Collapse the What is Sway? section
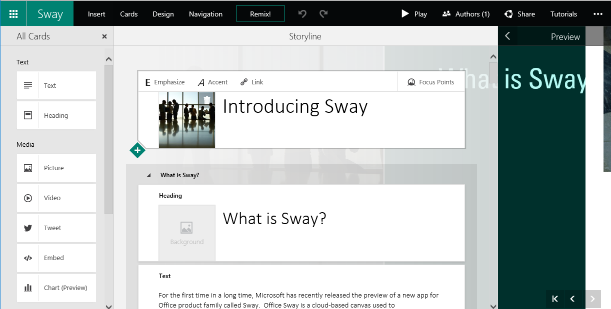This screenshot has width=611, height=309. click(x=148, y=175)
